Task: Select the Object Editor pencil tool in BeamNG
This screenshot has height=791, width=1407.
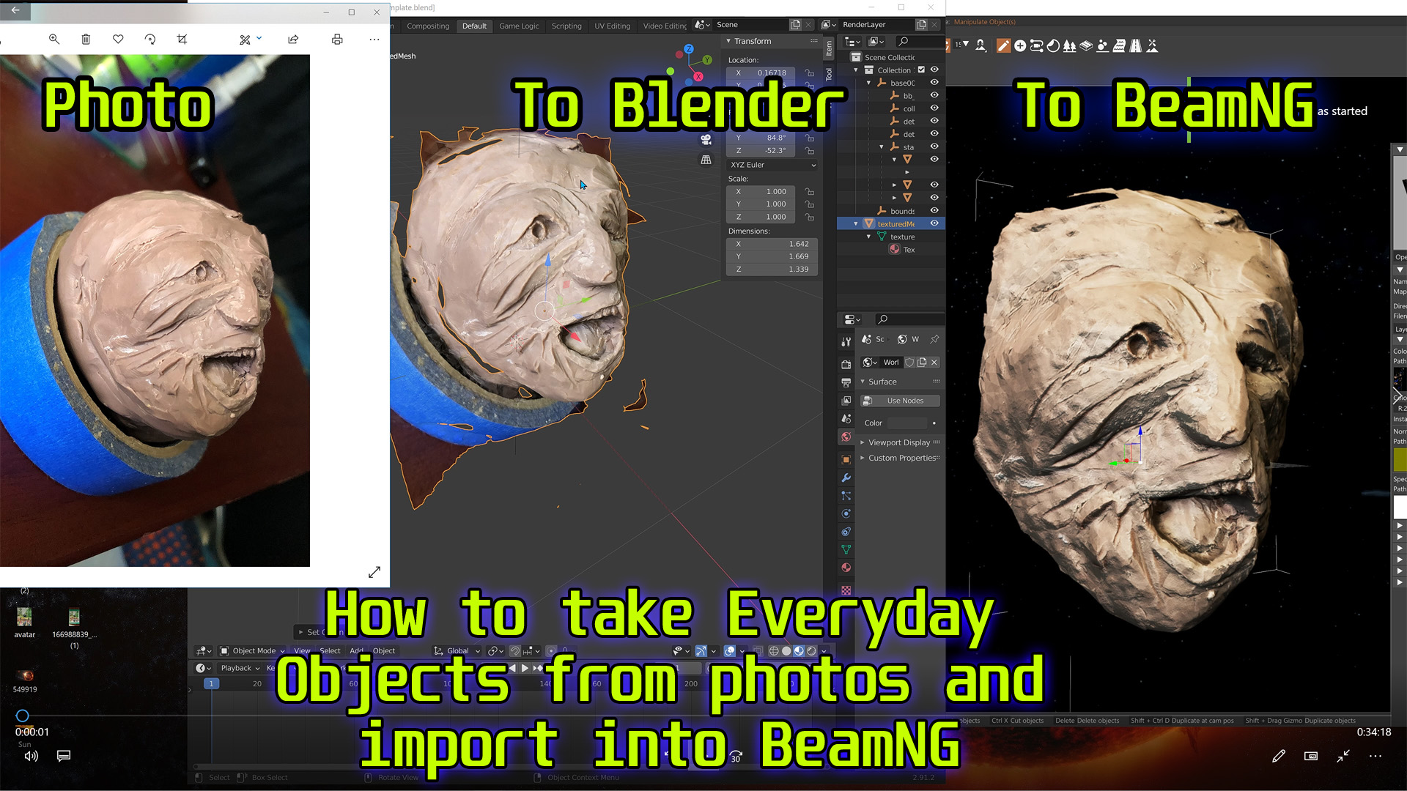Action: click(x=1003, y=45)
